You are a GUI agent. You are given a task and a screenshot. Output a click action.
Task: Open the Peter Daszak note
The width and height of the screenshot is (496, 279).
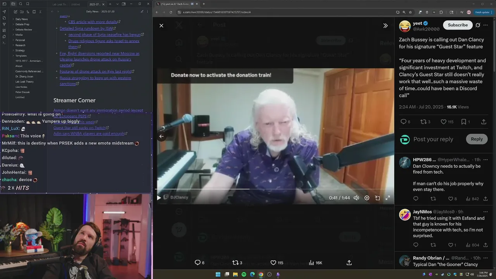[x=22, y=92]
